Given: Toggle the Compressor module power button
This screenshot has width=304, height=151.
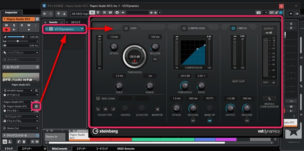Looking at the screenshot, I should (184, 28).
